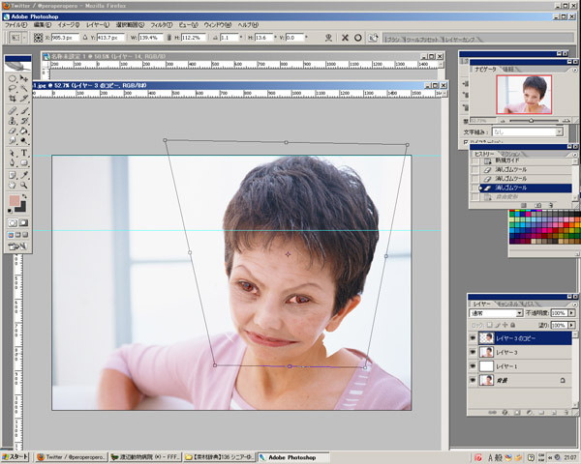Image resolution: width=581 pixels, height=464 pixels.
Task: Select the Hand tool
Action: pos(13,185)
